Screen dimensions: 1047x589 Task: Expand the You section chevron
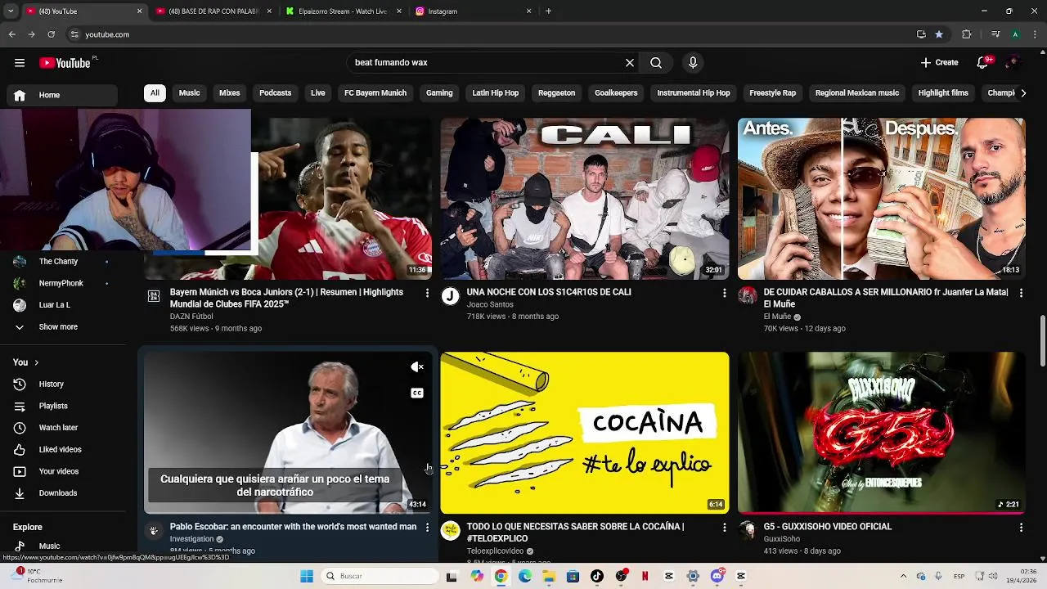pyautogui.click(x=36, y=362)
